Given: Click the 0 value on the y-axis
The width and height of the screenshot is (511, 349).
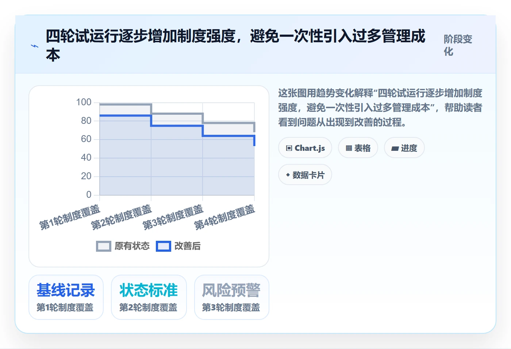Looking at the screenshot, I should tap(89, 195).
